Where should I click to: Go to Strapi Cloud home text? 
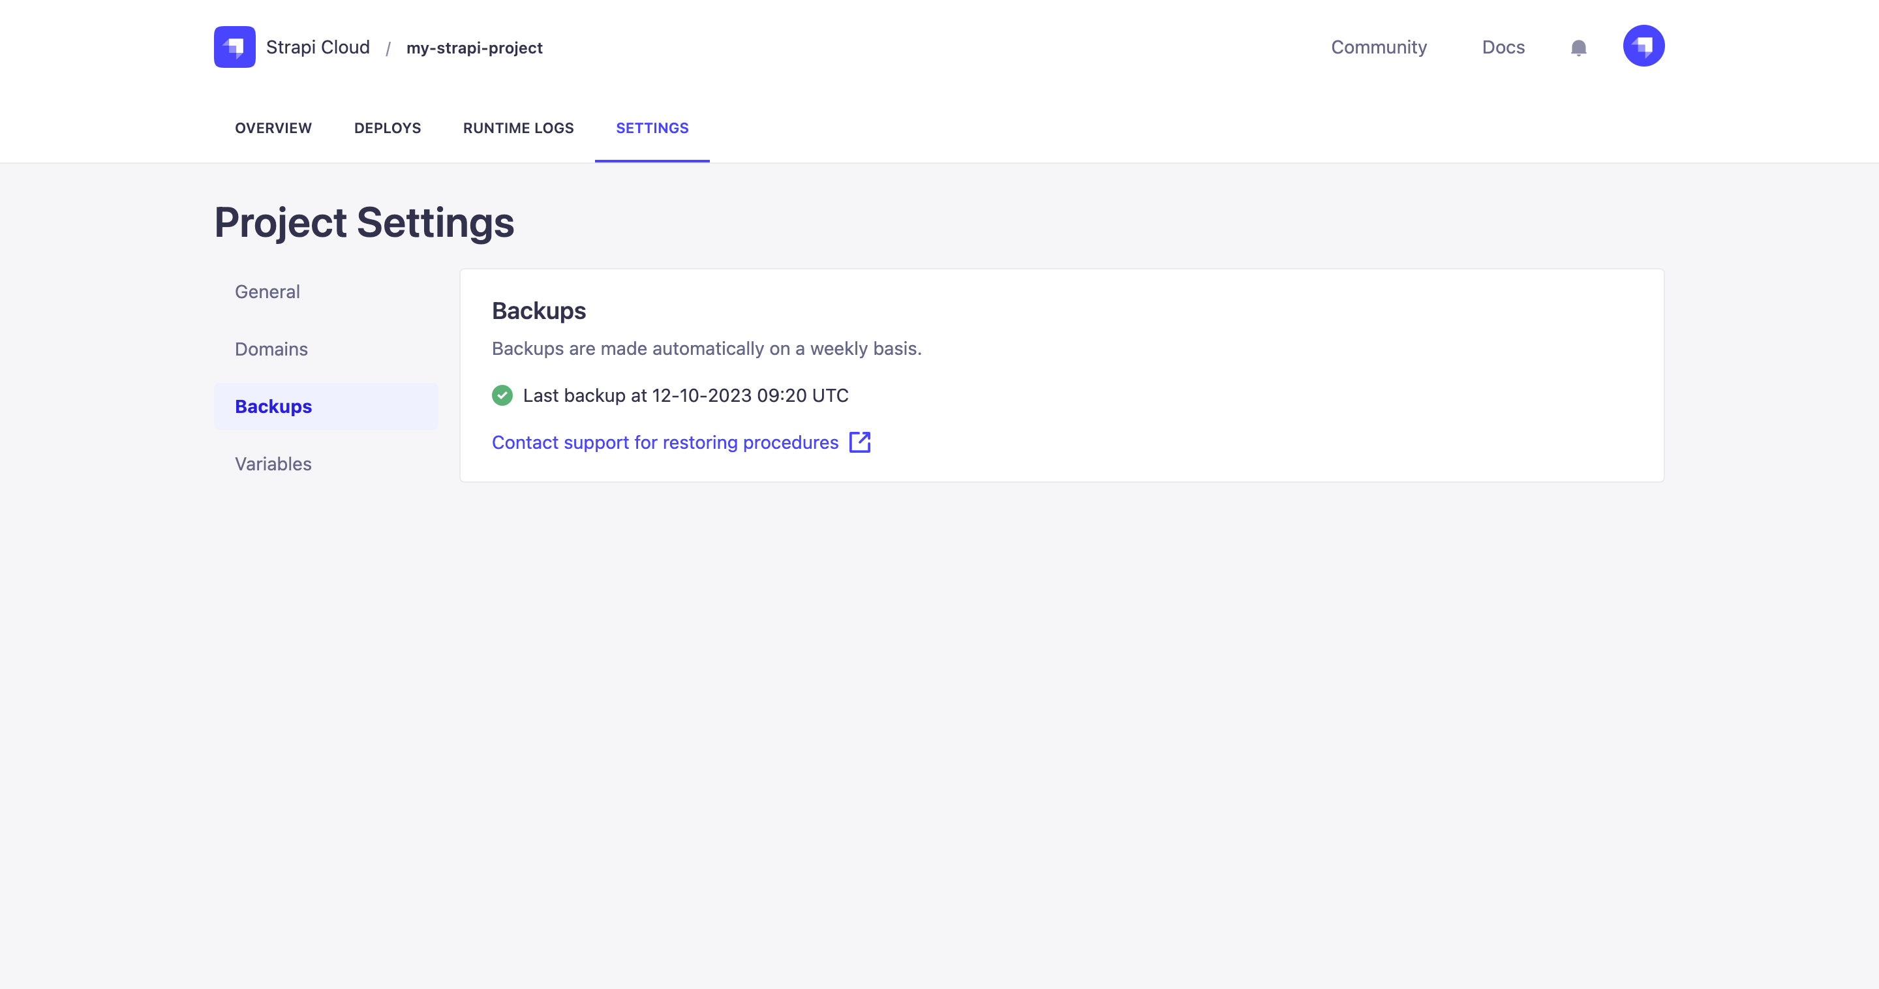coord(317,48)
